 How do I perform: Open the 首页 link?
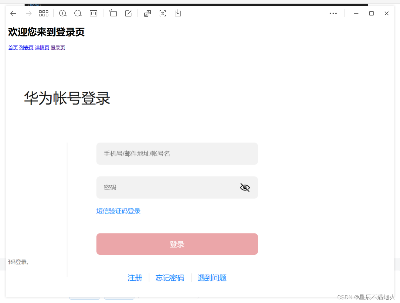coord(13,48)
